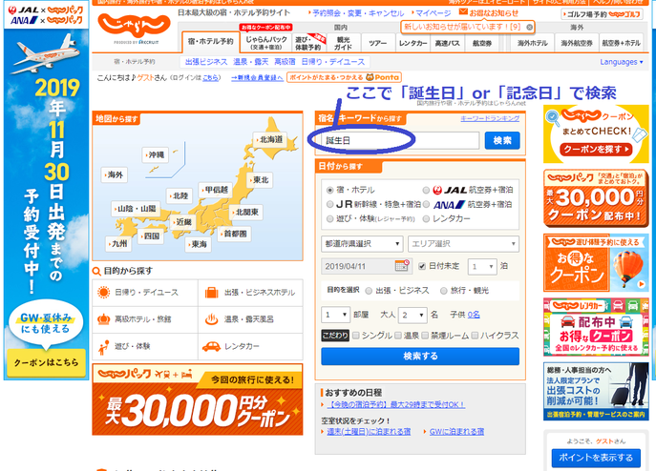The image size is (656, 471).
Task: Open 予約照会・変更・キャンセル link
Action: coord(358,13)
